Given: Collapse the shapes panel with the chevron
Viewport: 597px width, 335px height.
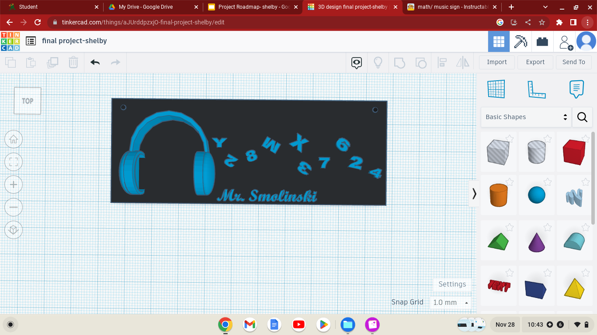Looking at the screenshot, I should coord(474,194).
